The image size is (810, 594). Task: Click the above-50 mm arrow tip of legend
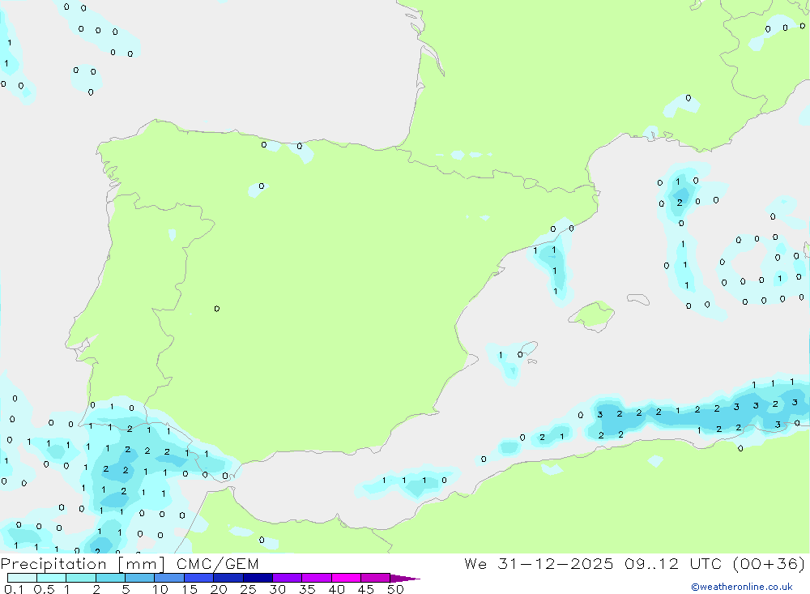point(405,579)
